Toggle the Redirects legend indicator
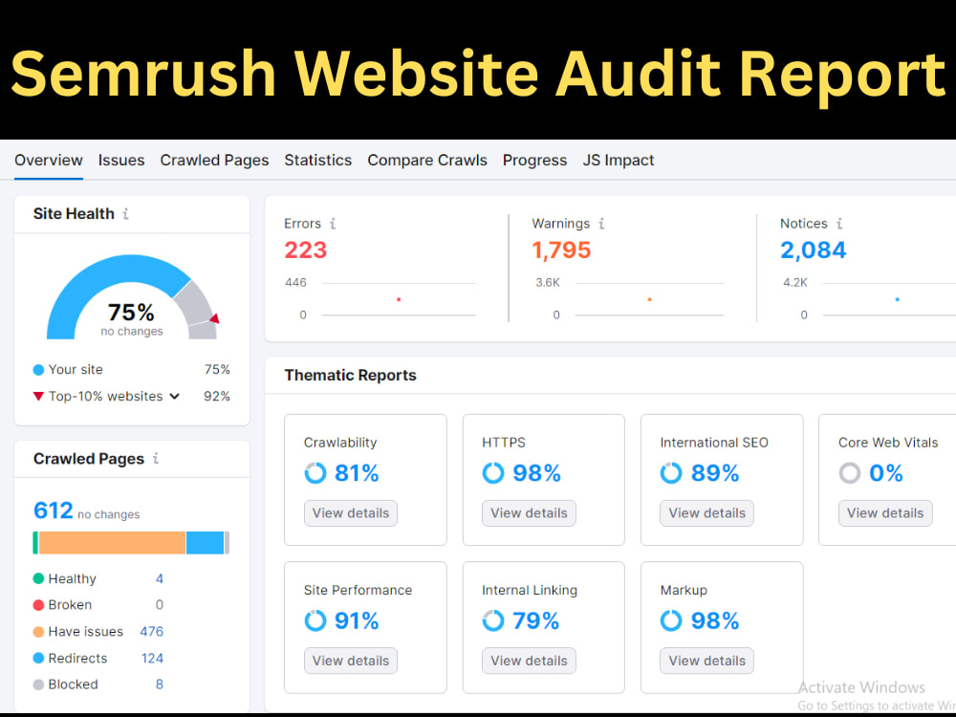956x717 pixels. click(x=37, y=658)
